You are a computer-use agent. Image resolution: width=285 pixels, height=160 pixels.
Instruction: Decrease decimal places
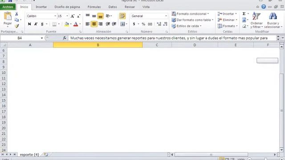pyautogui.click(x=165, y=24)
